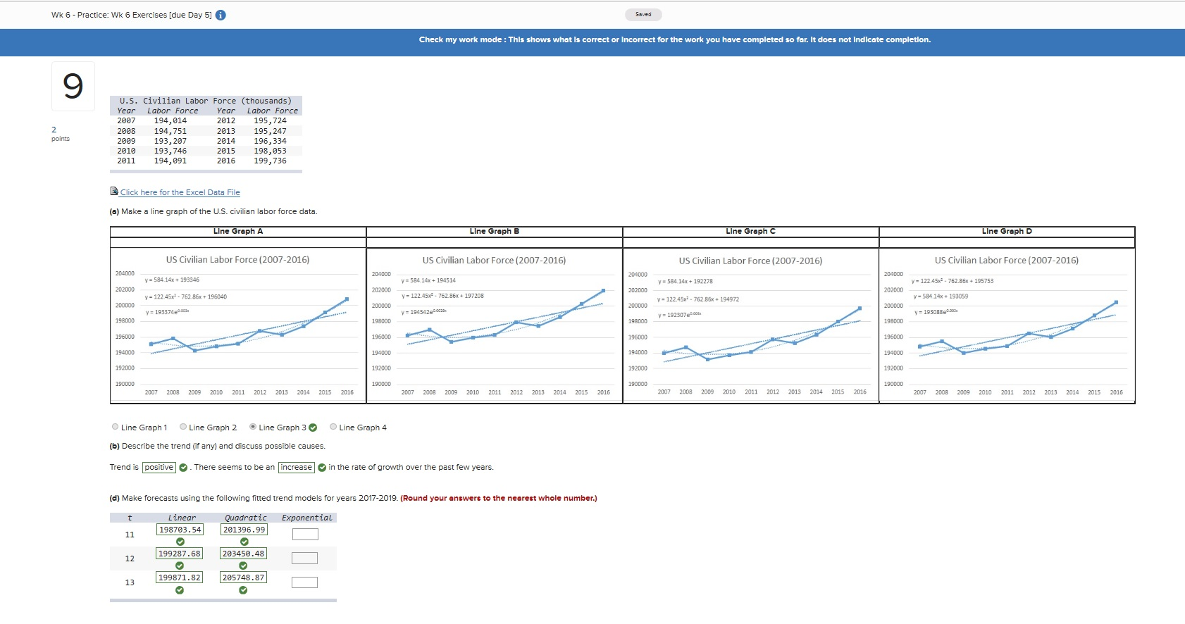Open the 'Click here for the Excel Data File' link
1185x624 pixels.
[x=180, y=192]
